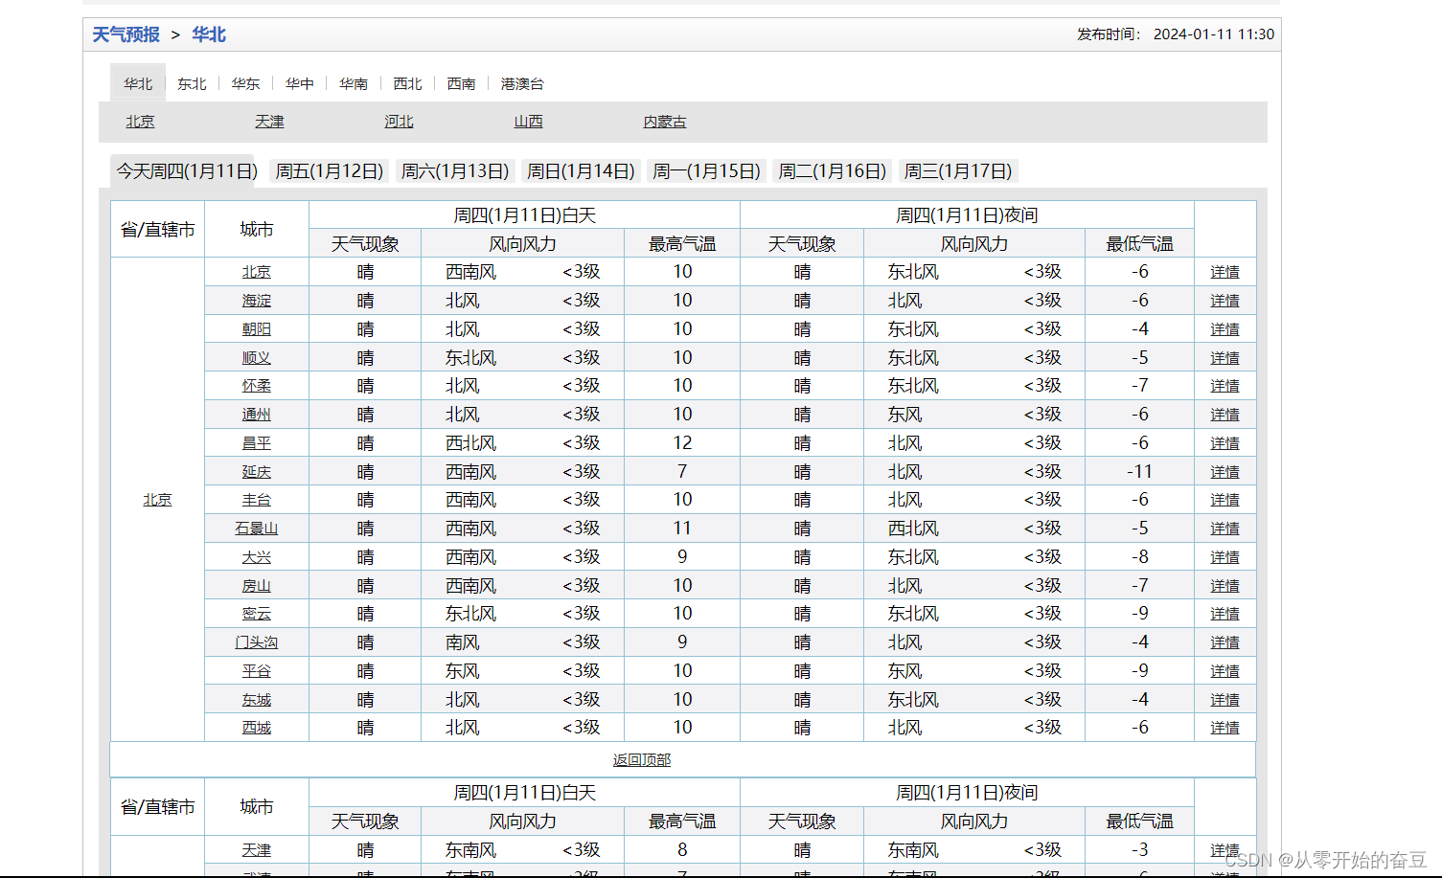1442x878 pixels.
Task: Open 详情 for the 丰台 row
Action: [1225, 500]
